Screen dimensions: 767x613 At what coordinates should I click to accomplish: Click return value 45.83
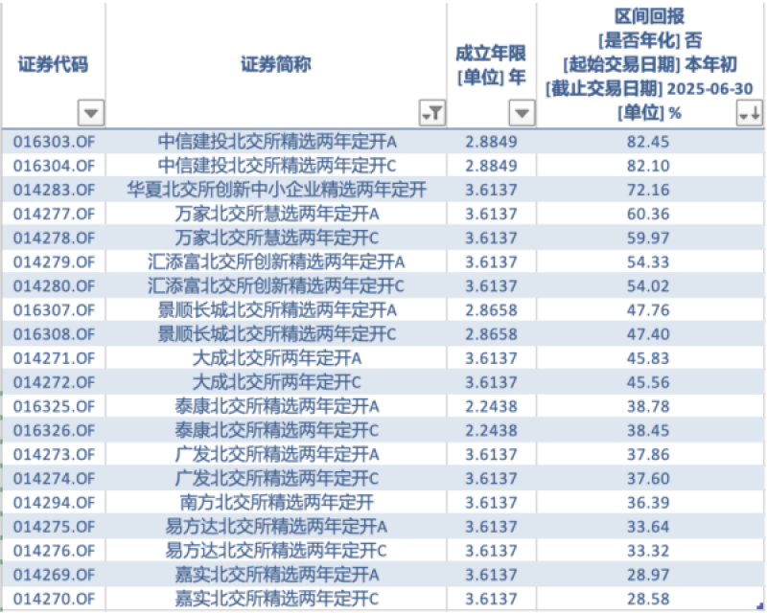[x=648, y=358]
